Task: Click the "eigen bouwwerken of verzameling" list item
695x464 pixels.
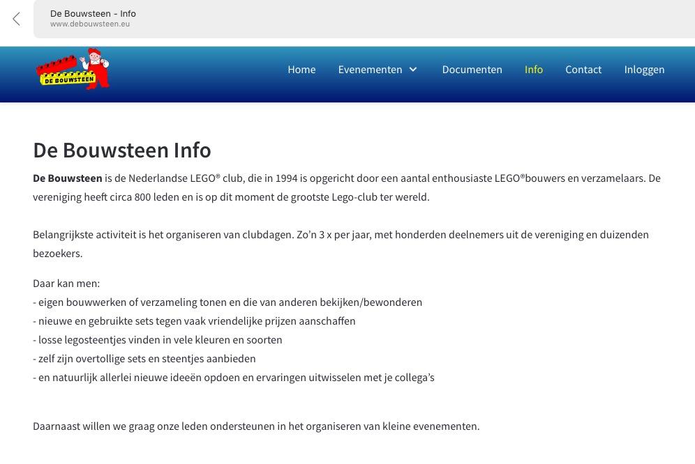Action: click(x=227, y=302)
